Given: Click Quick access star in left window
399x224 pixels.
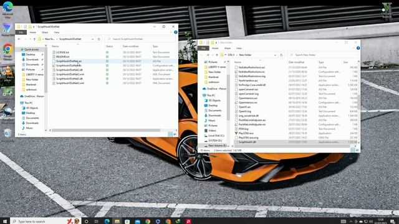Looking at the screenshot, I should point(22,49).
